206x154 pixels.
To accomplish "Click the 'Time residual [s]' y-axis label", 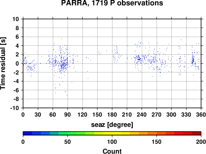I will 3,63.
